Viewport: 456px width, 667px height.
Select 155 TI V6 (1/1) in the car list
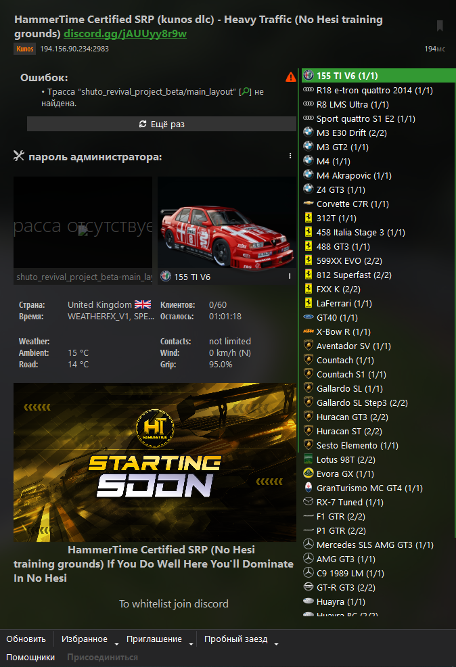click(x=379, y=76)
